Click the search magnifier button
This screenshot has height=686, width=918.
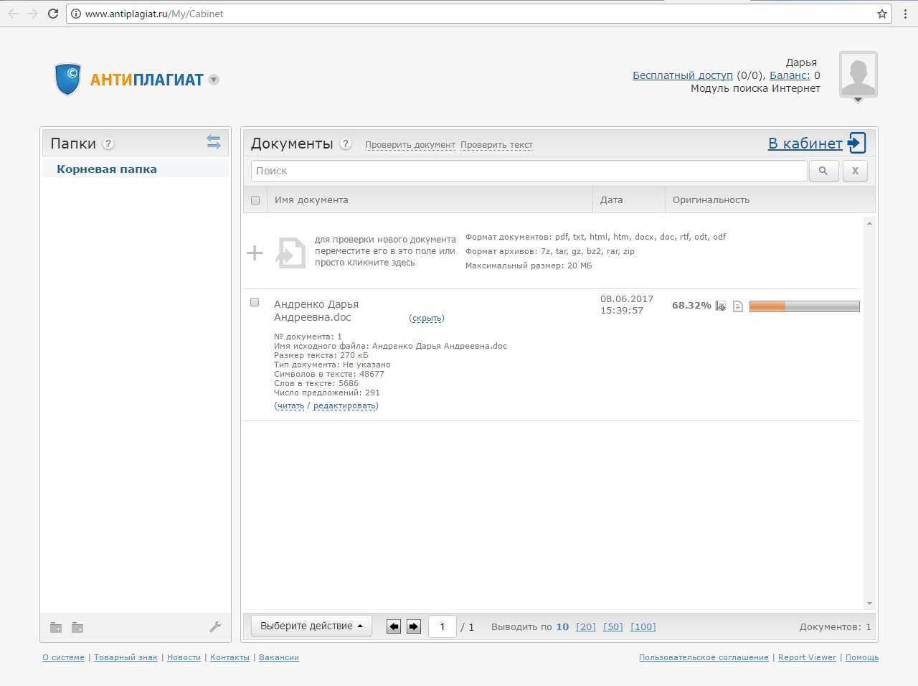[823, 171]
